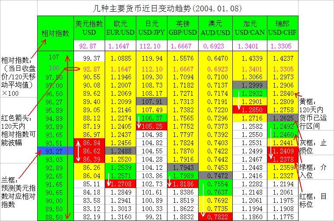Click the red target cell 105.25
Screen dimensions: 334x221
(152, 126)
